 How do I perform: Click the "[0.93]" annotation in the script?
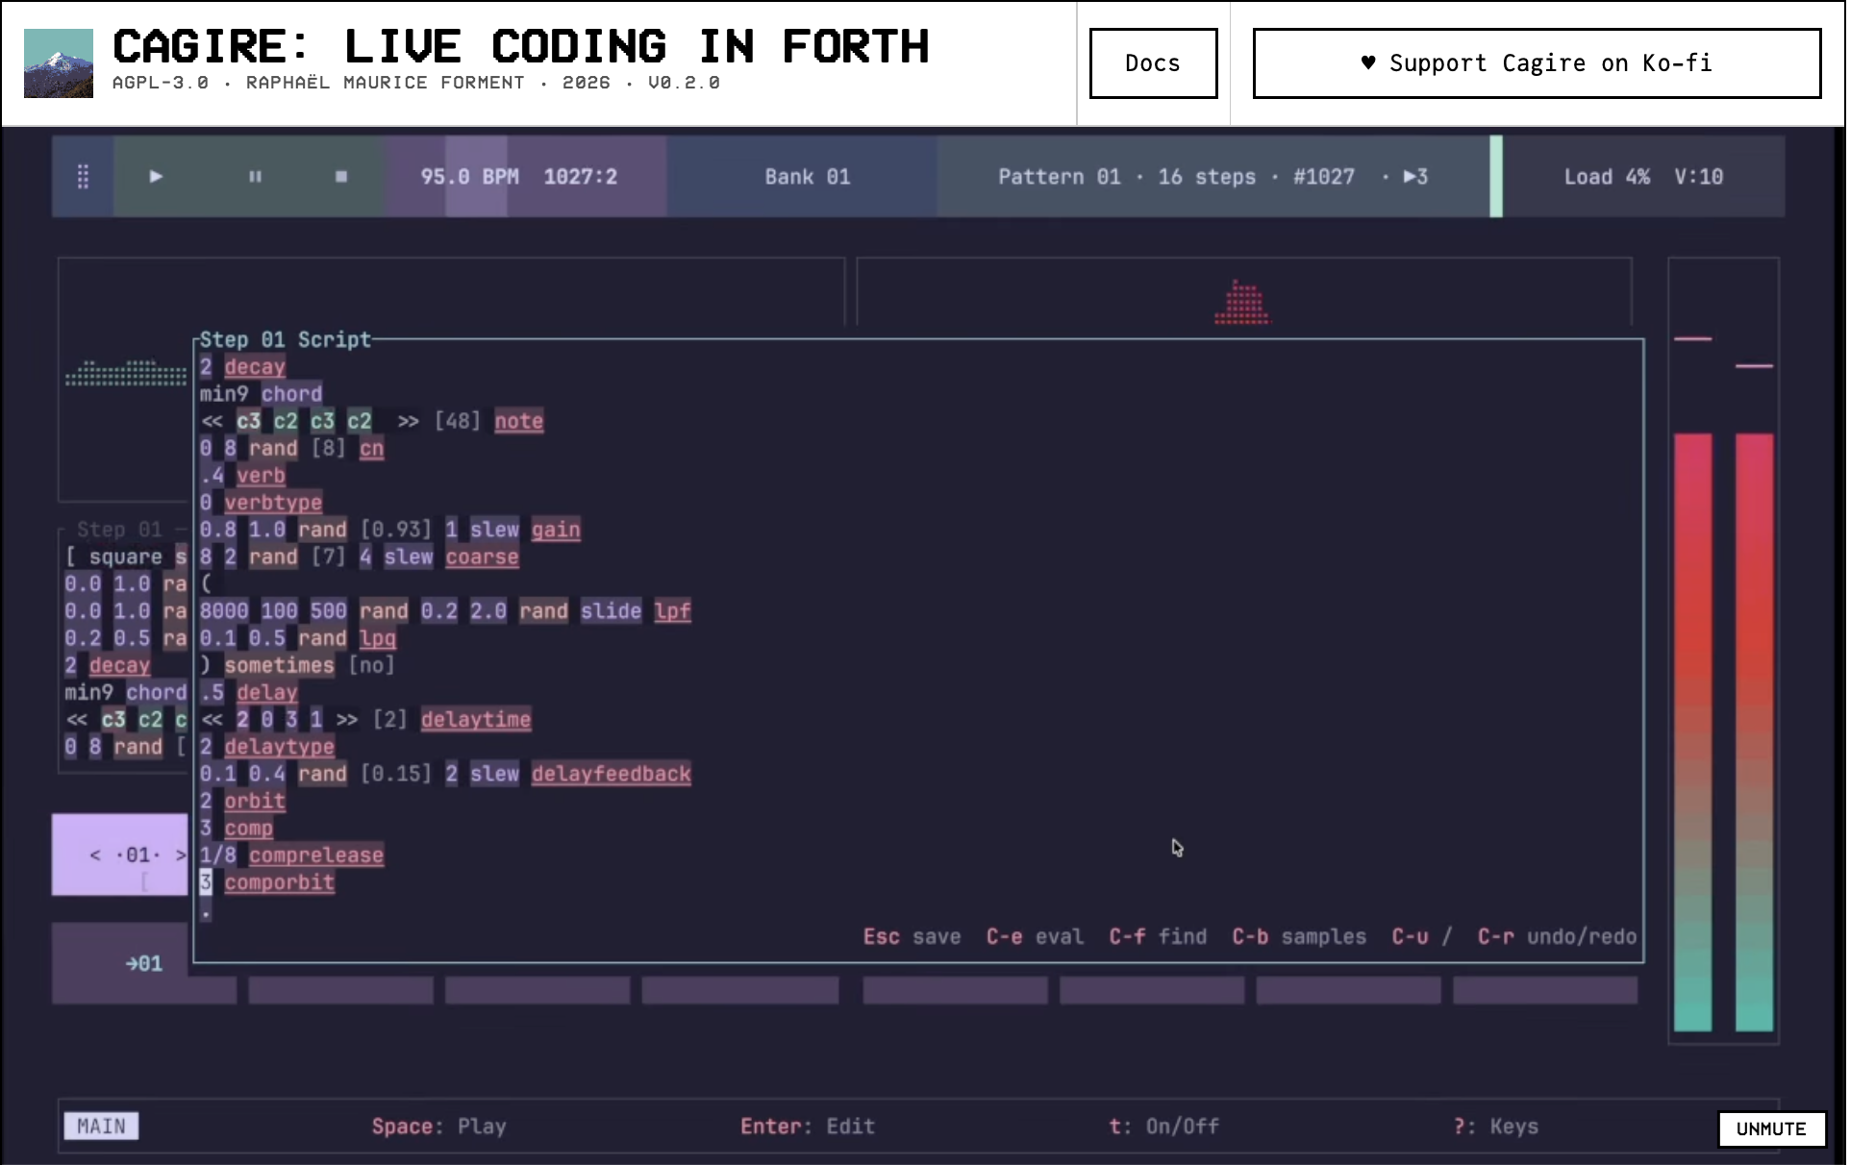click(396, 530)
